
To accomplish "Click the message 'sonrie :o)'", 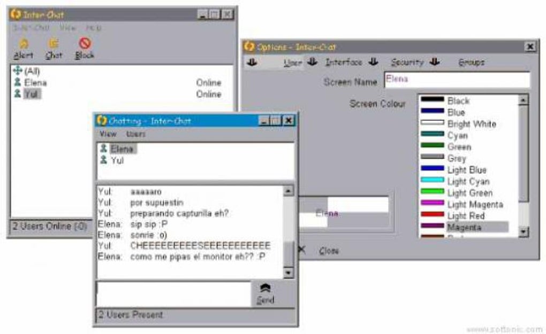I will pyautogui.click(x=149, y=235).
